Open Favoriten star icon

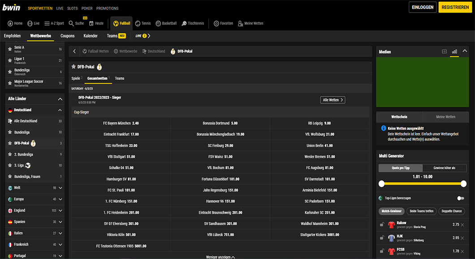[216, 24]
